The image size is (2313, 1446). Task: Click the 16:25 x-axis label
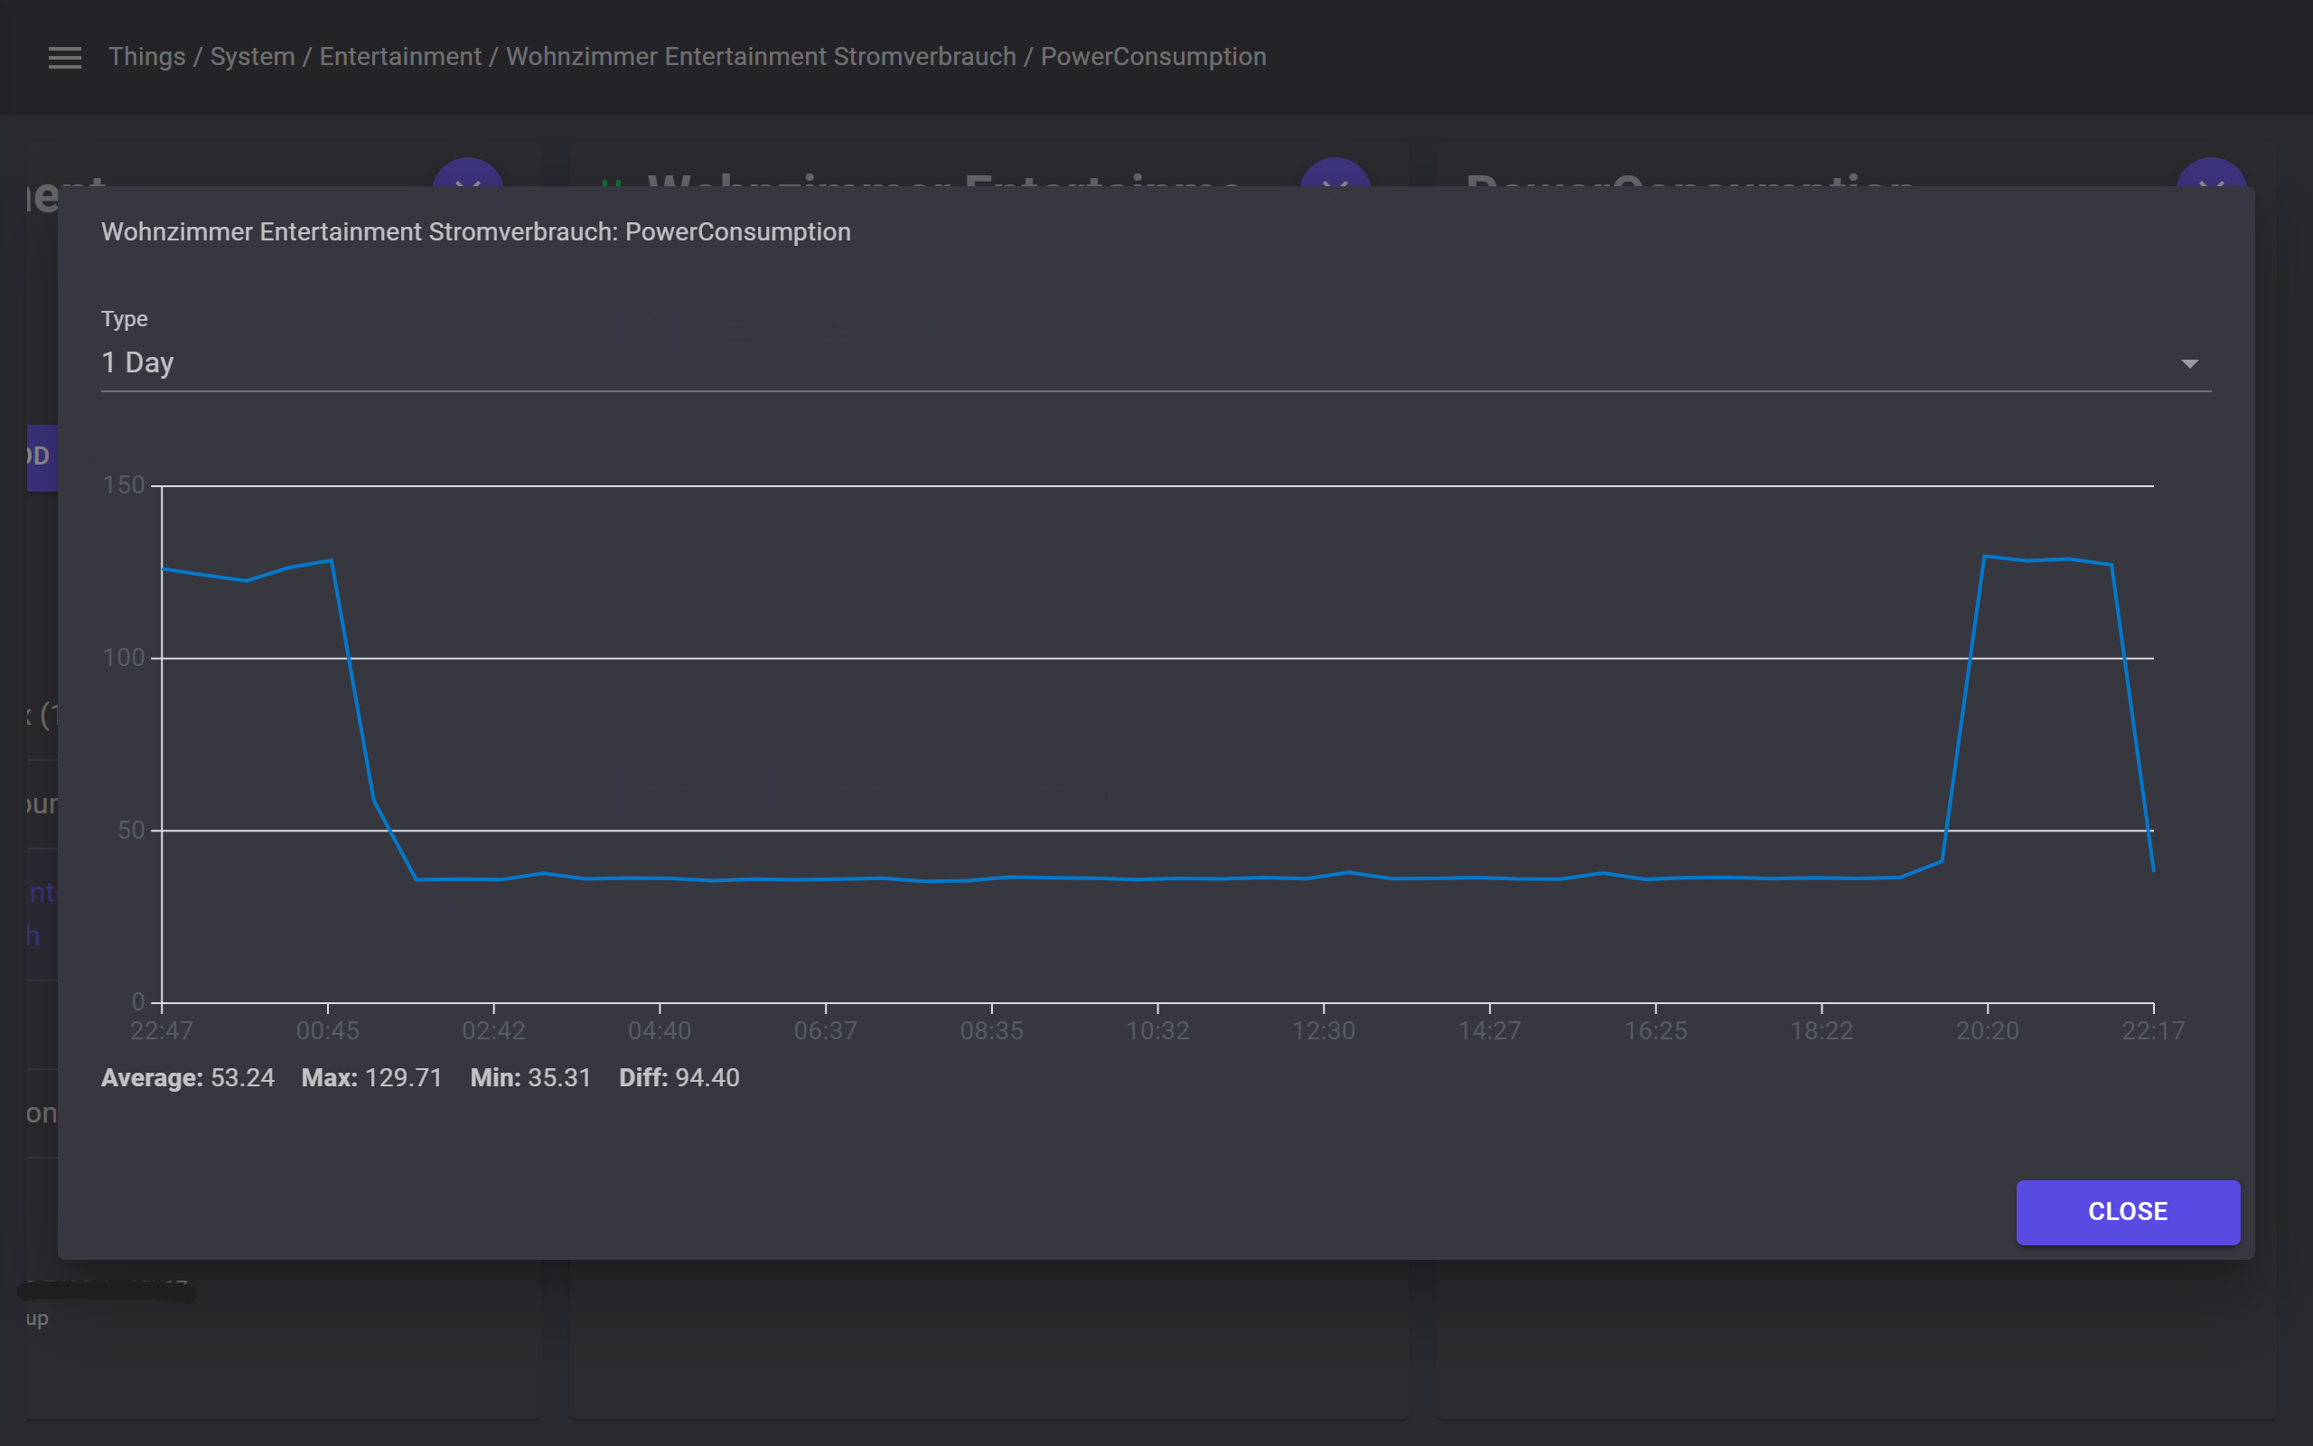[1655, 1031]
